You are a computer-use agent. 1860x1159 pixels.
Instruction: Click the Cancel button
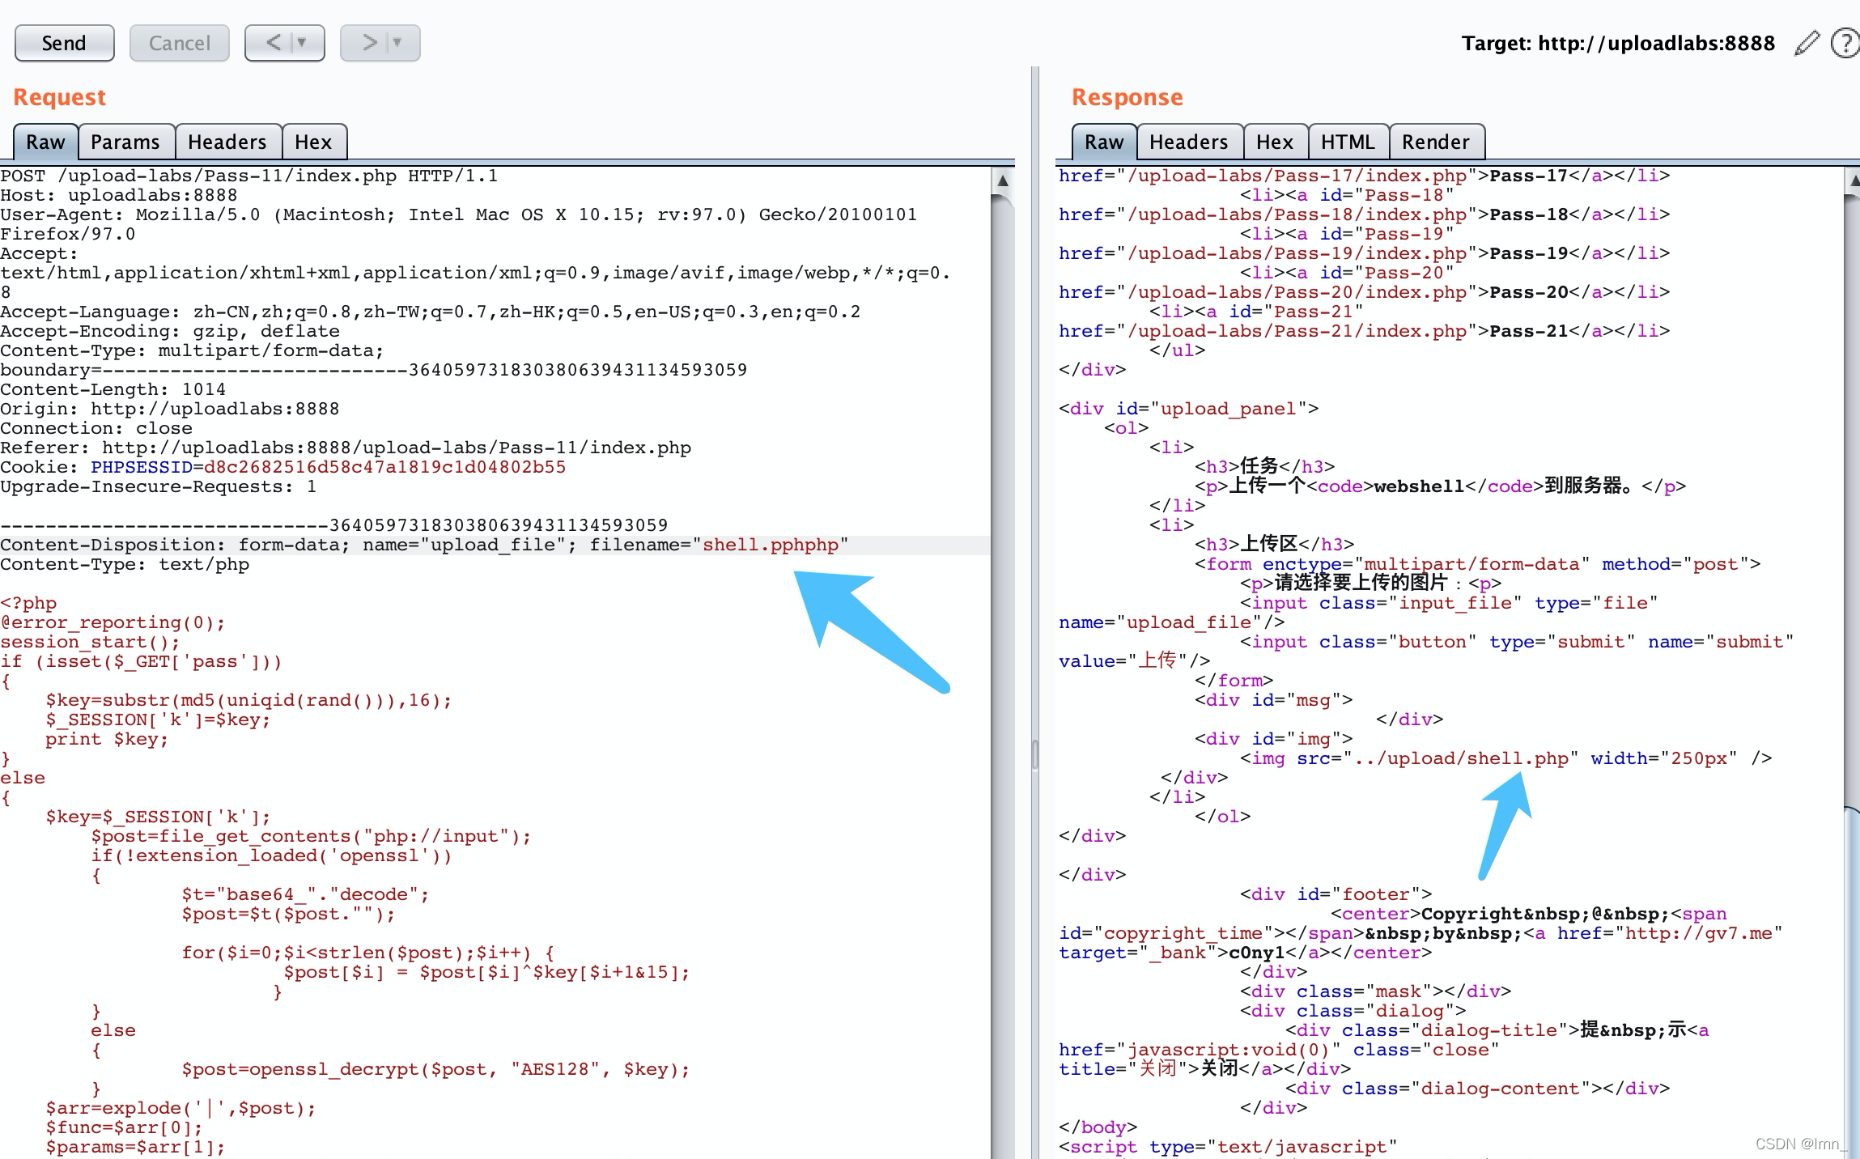[179, 43]
